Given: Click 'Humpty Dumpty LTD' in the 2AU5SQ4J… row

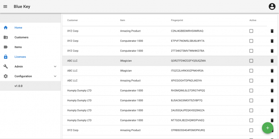Looking at the screenshot, I should [79, 110].
